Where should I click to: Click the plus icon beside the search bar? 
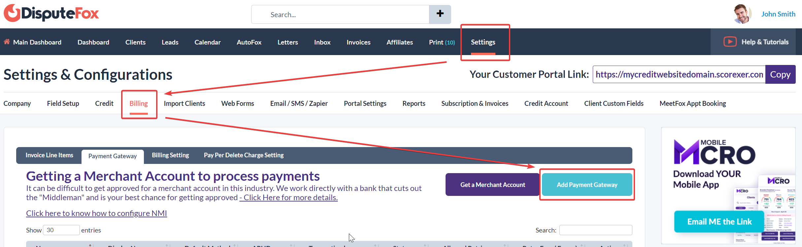[440, 14]
